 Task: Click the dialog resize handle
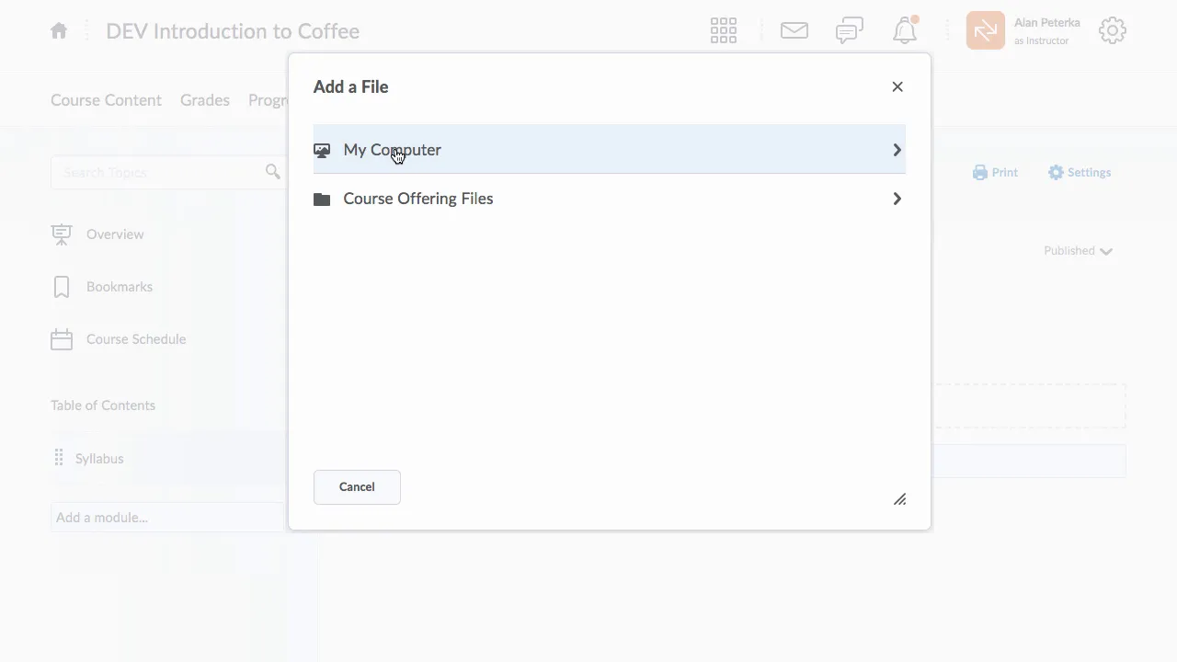[x=900, y=499]
